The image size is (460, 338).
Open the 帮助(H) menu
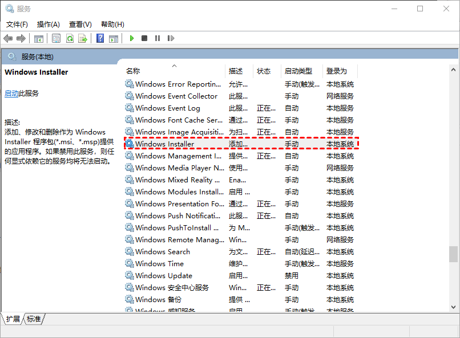coord(112,25)
